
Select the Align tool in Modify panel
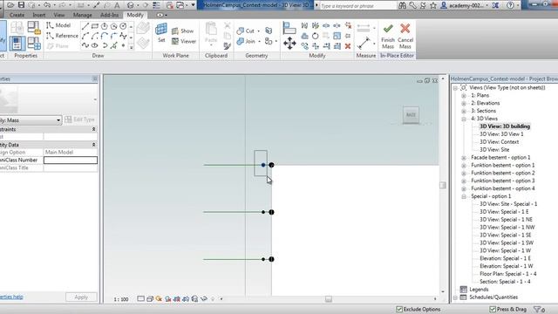tap(289, 28)
